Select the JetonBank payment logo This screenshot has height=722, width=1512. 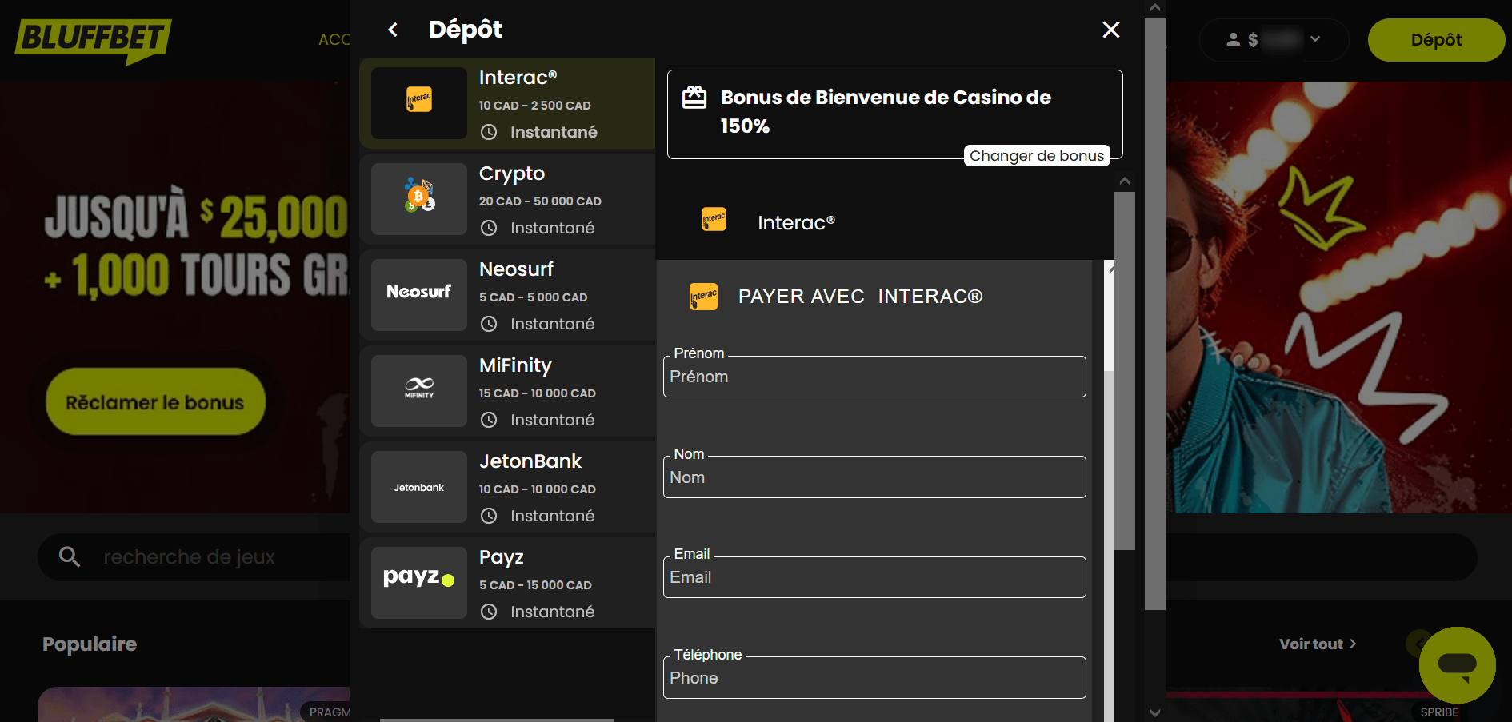click(419, 487)
